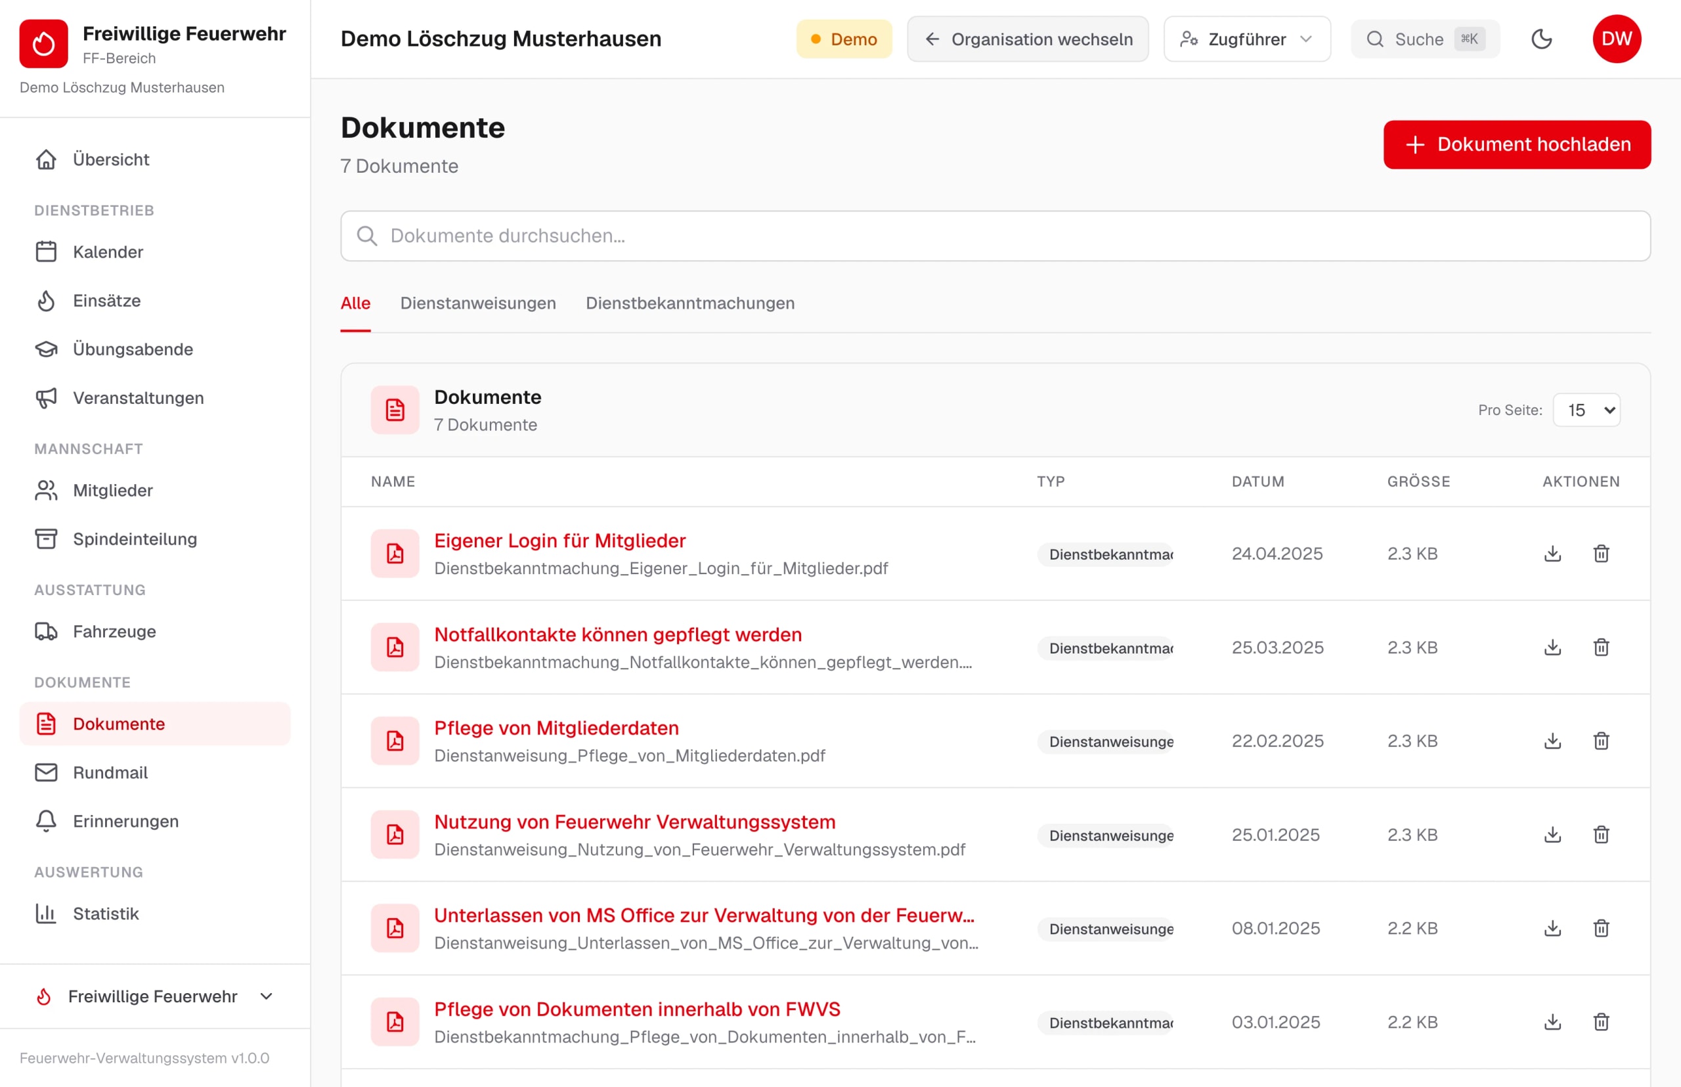This screenshot has height=1087, width=1681.
Task: Click the Demo status badge
Action: pyautogui.click(x=844, y=39)
